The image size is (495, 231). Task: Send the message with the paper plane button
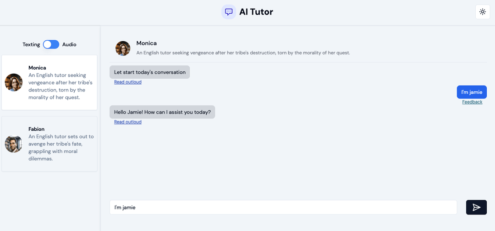point(476,207)
